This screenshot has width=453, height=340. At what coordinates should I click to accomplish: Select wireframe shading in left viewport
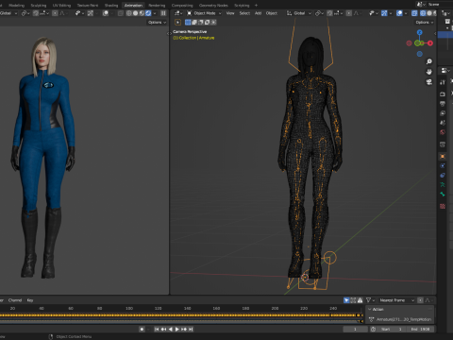pos(129,13)
